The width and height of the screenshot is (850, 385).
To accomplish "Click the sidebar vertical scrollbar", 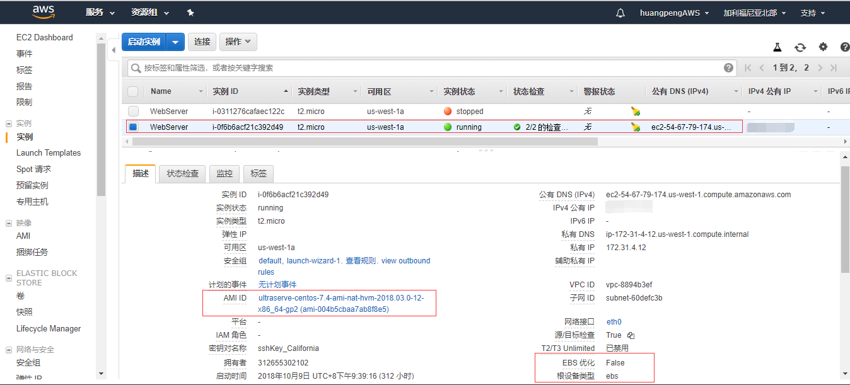I will tap(102, 120).
